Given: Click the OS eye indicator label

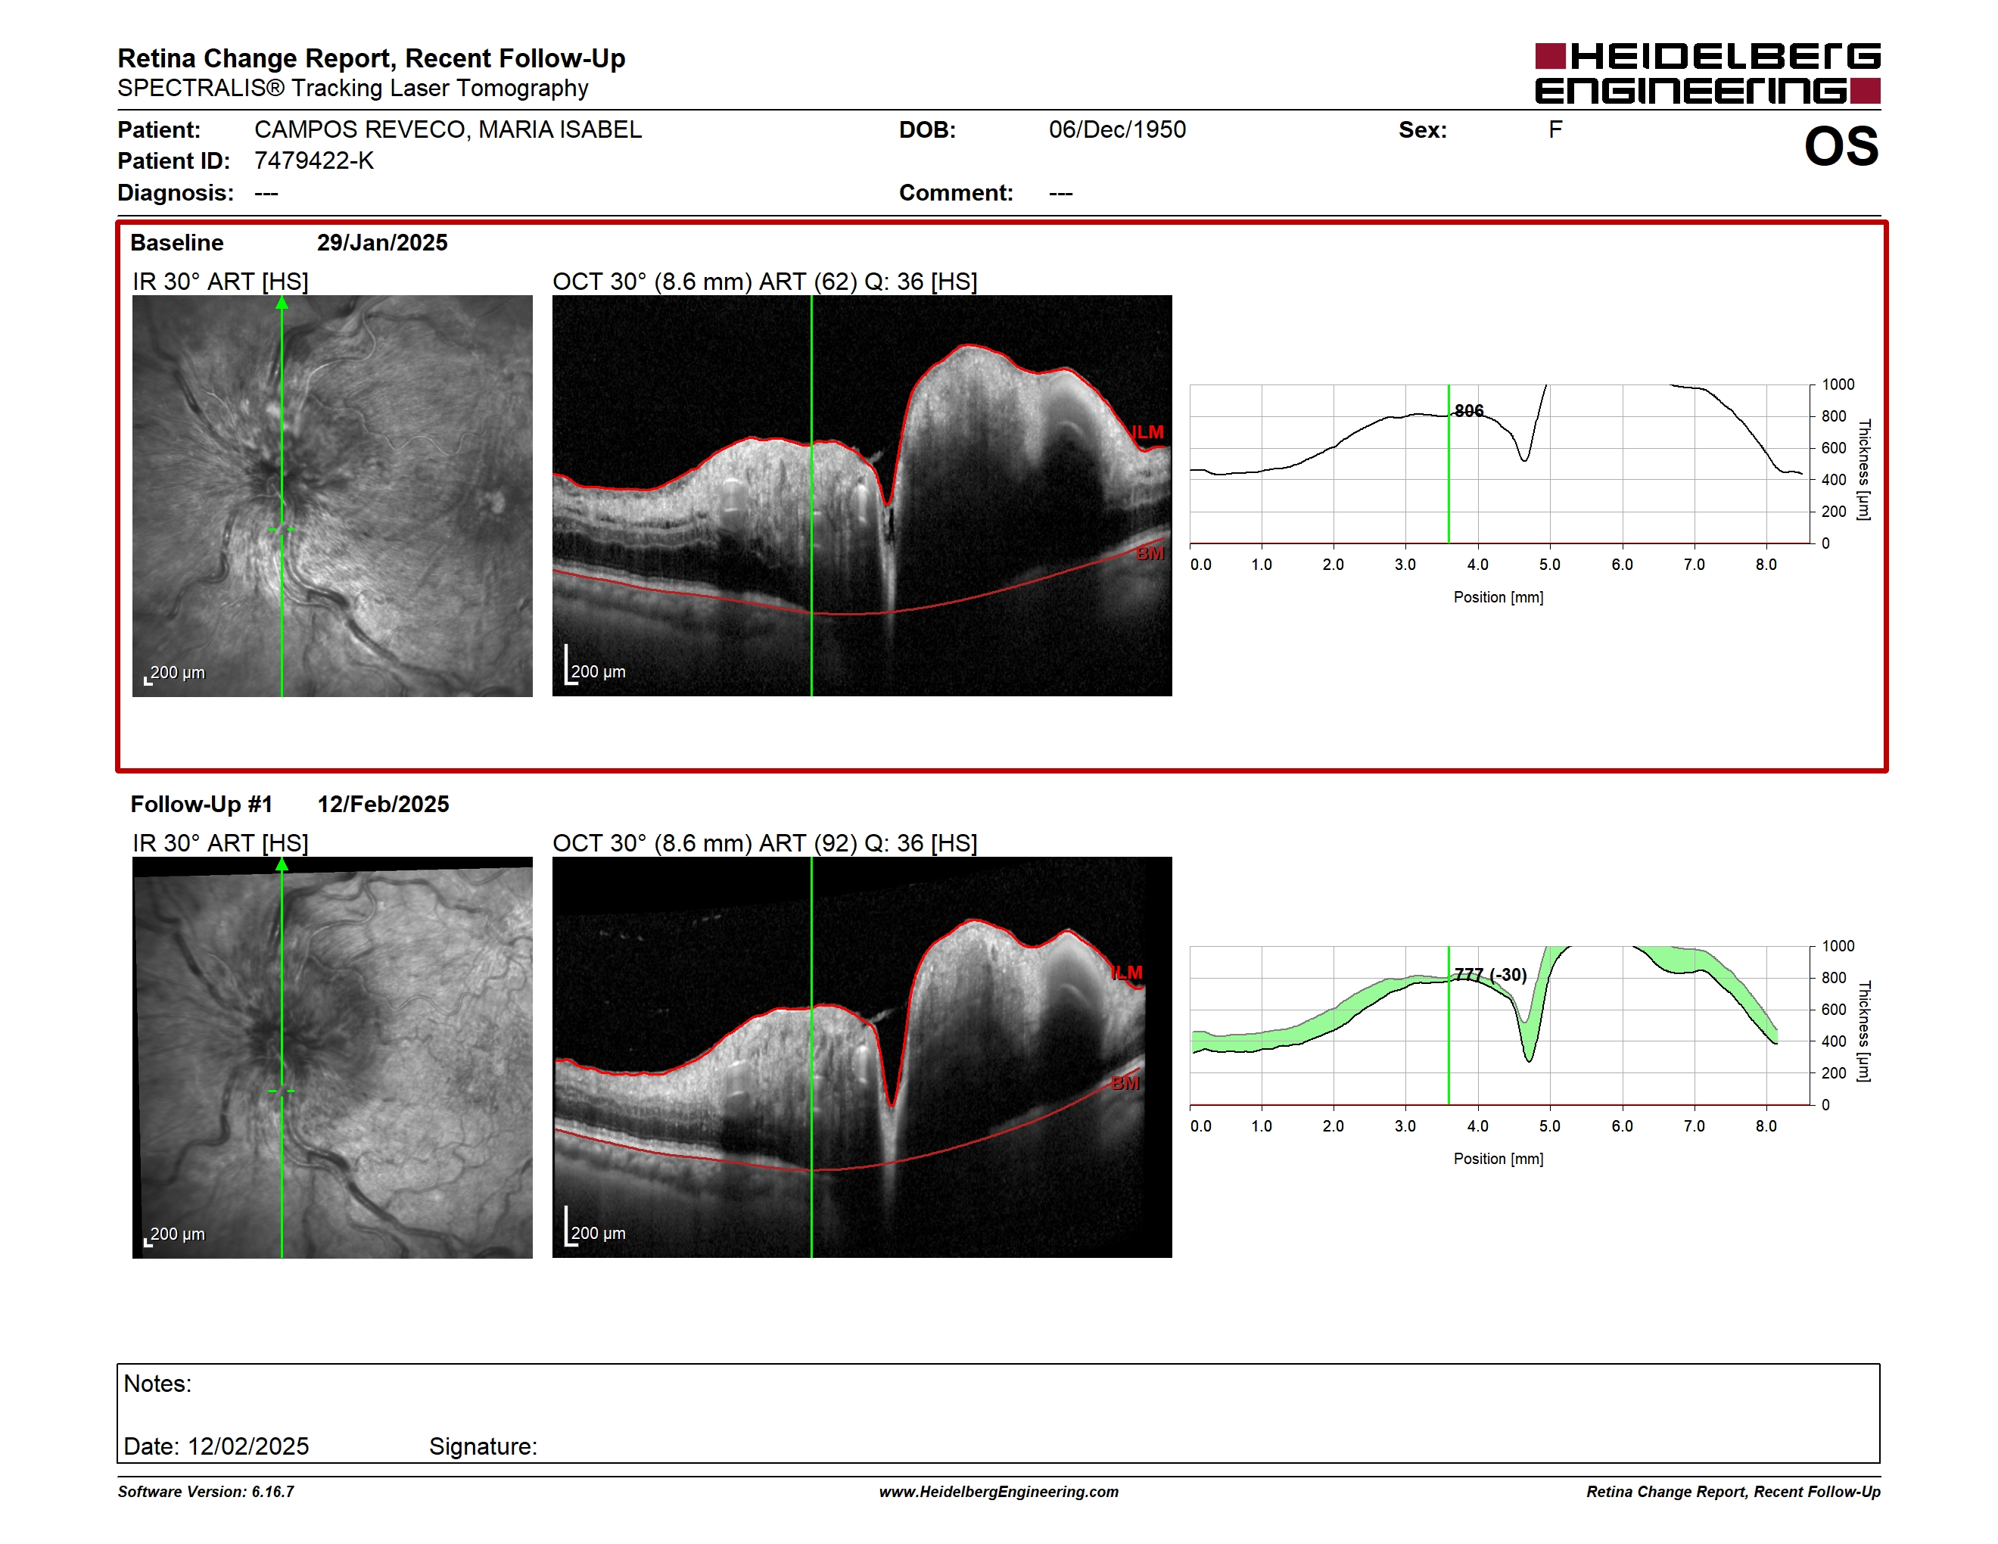Looking at the screenshot, I should [1841, 146].
